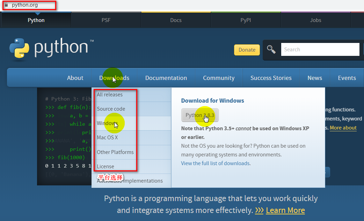Open the PyPI tab

(x=246, y=20)
